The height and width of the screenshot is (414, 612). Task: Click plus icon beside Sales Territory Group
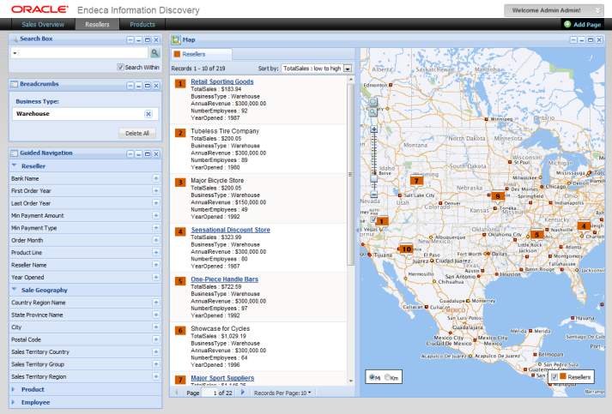click(155, 364)
